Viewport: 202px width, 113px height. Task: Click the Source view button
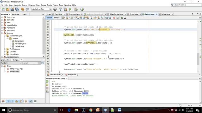click(49, 18)
